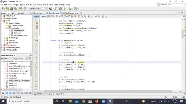Image resolution: width=186 pixels, height=104 pixels.
Task: Click Stop Macro Recording icon
Action: click(99, 16)
